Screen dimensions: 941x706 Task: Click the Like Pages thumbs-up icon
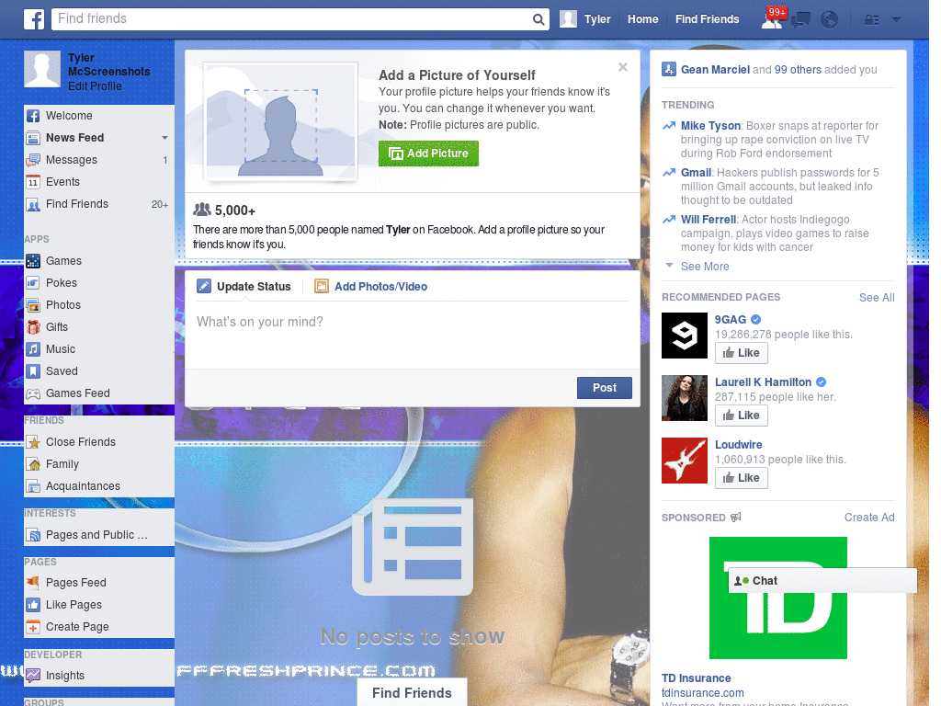33,605
